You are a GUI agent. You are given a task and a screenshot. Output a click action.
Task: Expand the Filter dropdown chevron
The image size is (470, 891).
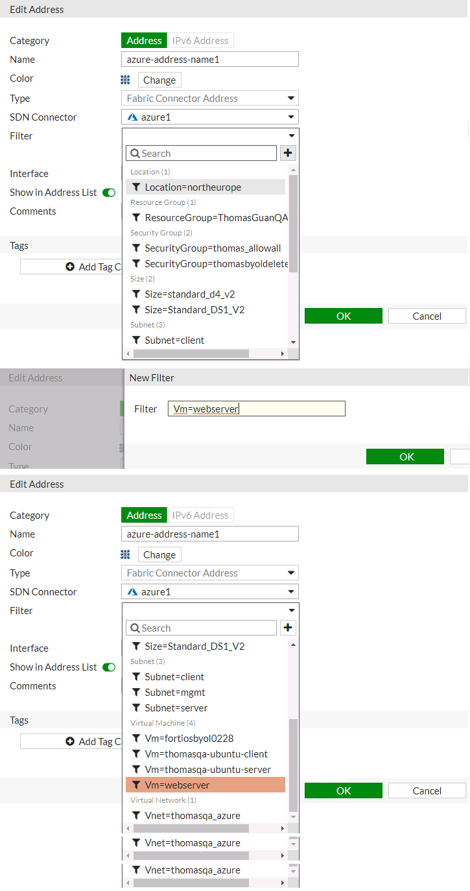coord(291,136)
